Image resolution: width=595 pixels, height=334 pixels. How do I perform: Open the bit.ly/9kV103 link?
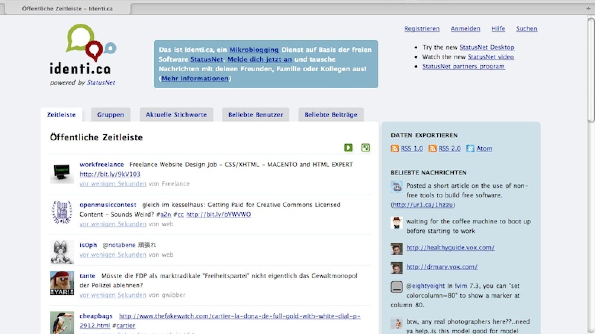(110, 174)
